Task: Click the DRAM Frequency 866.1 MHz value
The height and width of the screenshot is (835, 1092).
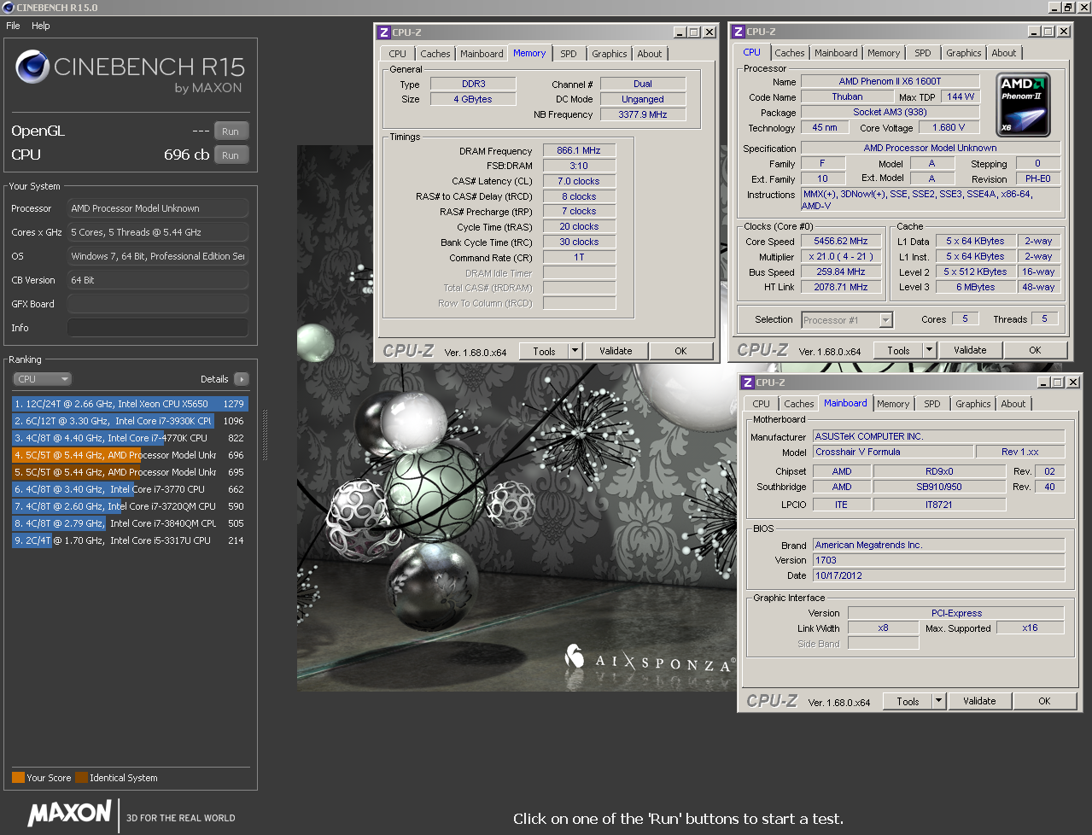Action: pyautogui.click(x=579, y=150)
